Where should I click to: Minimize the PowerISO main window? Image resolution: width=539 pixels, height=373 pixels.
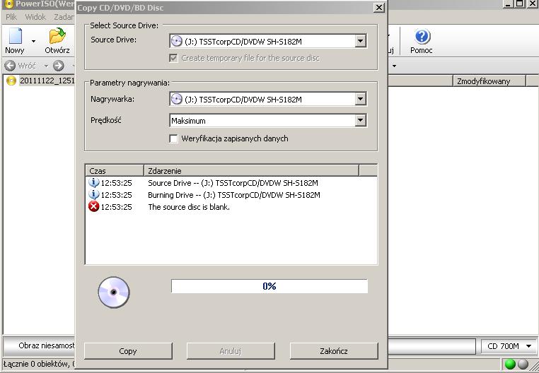[x=509, y=4]
